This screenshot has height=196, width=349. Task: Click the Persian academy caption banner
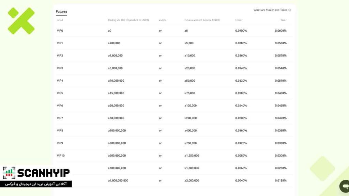(x=36, y=184)
